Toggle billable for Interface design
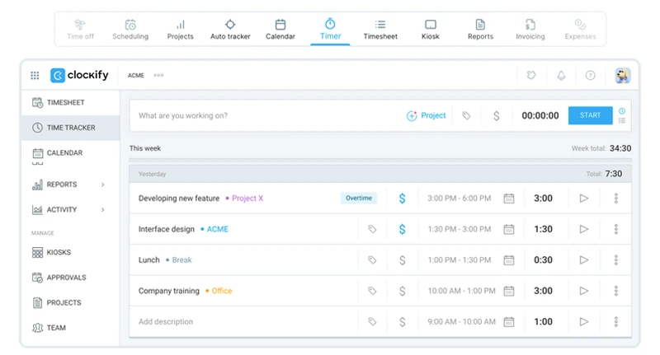660x355 pixels. (403, 229)
